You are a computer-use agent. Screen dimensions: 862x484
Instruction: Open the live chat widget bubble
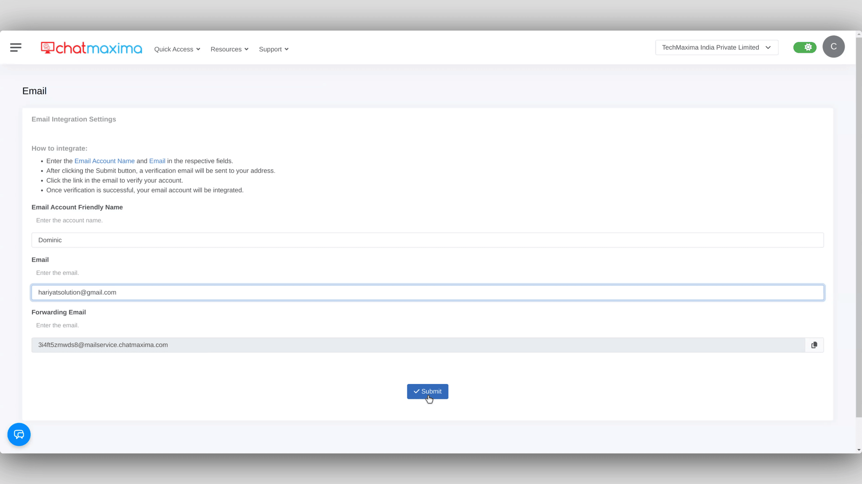click(19, 434)
